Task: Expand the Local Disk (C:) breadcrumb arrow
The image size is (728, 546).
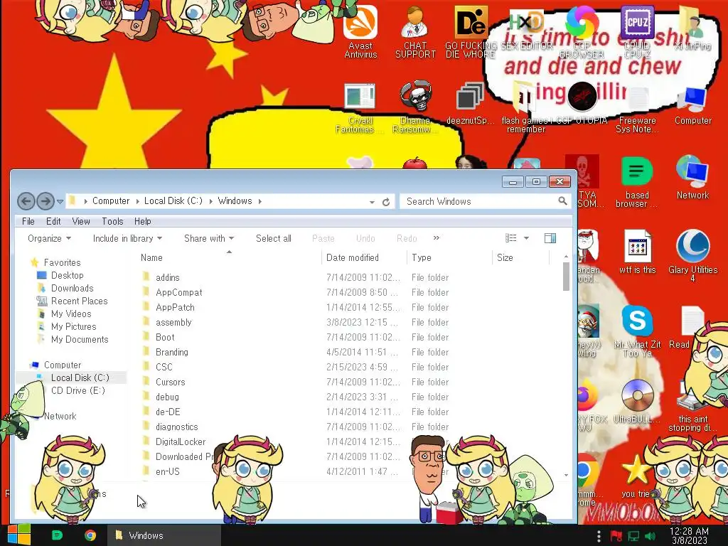Action: 210,201
